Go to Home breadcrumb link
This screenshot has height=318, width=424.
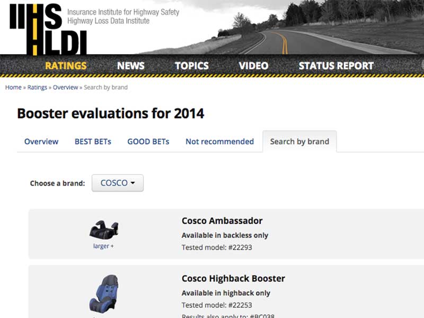click(x=13, y=87)
